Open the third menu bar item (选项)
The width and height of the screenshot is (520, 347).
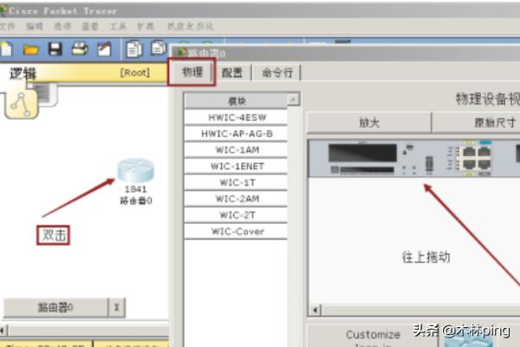click(62, 26)
